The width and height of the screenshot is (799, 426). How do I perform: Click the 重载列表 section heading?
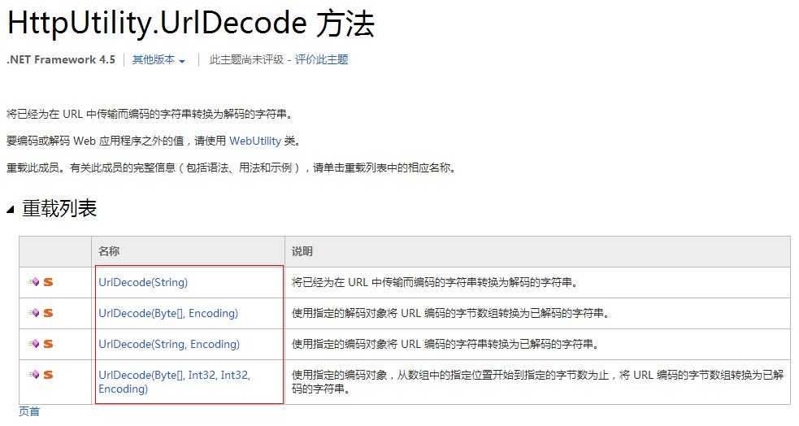pyautogui.click(x=59, y=209)
